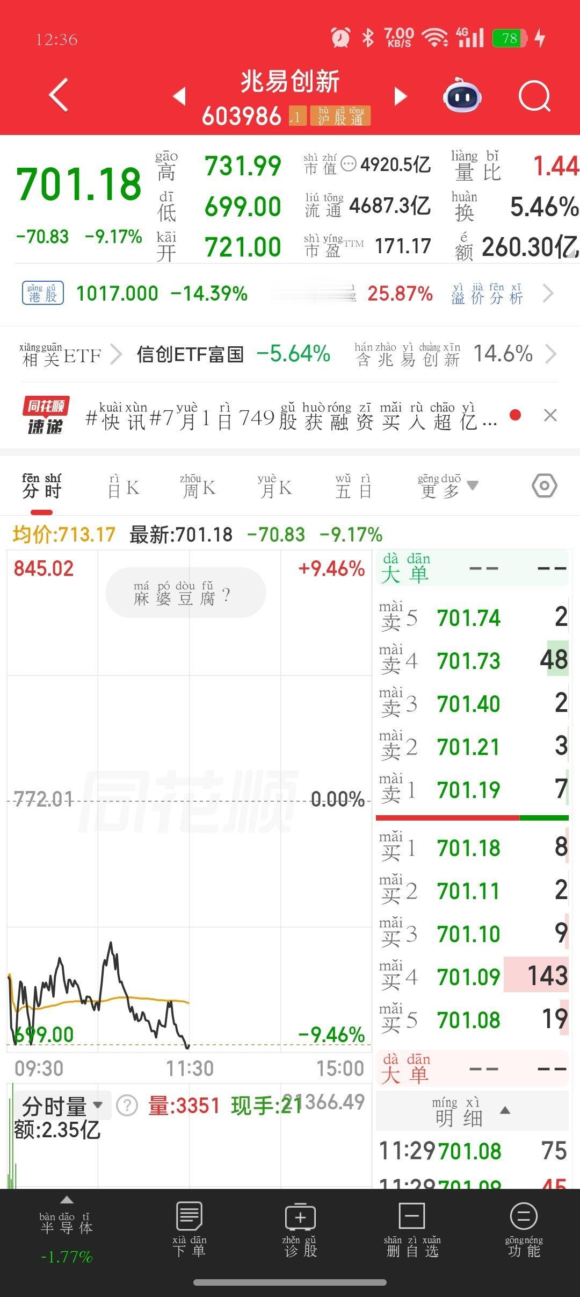This screenshot has height=1297, width=580.
Task: Switch to 日K tab
Action: point(124,486)
